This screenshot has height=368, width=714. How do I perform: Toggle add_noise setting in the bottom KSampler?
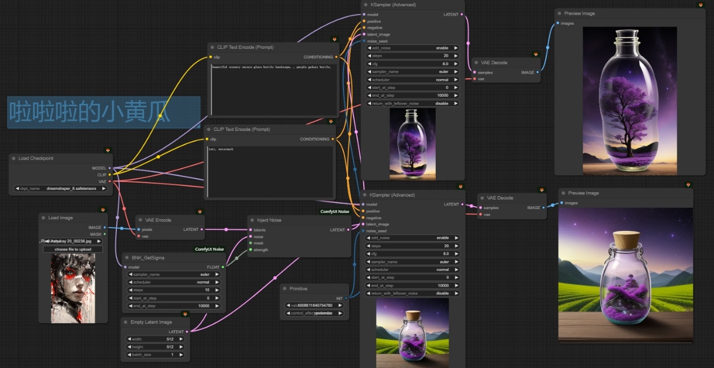[413, 238]
